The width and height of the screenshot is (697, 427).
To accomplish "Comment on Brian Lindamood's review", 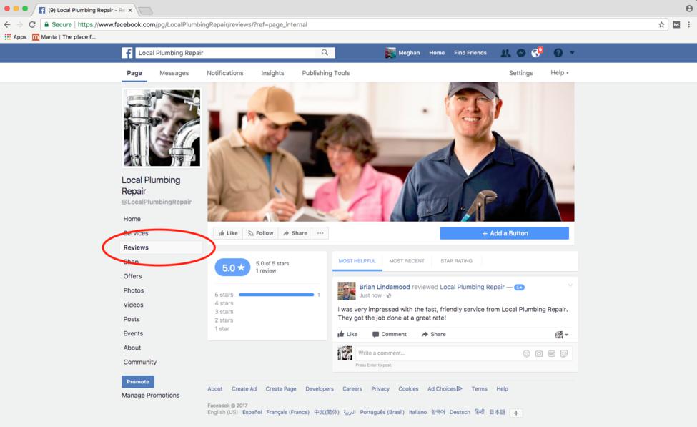I will pos(390,334).
